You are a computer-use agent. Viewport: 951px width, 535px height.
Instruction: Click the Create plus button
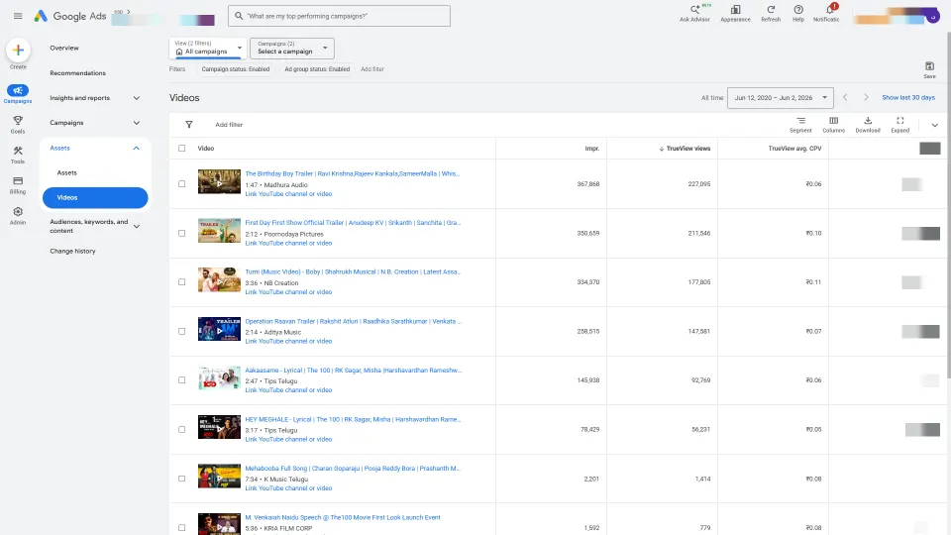pyautogui.click(x=18, y=50)
